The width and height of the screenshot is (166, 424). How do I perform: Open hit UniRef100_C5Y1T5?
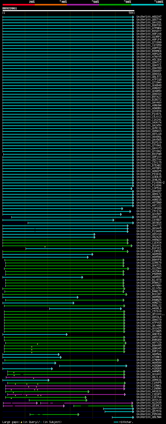(x=149, y=162)
